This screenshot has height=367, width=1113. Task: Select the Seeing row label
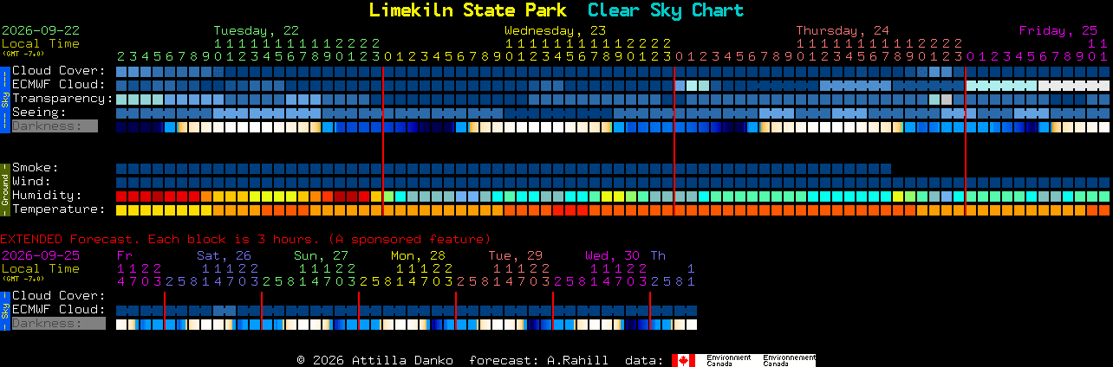[39, 113]
